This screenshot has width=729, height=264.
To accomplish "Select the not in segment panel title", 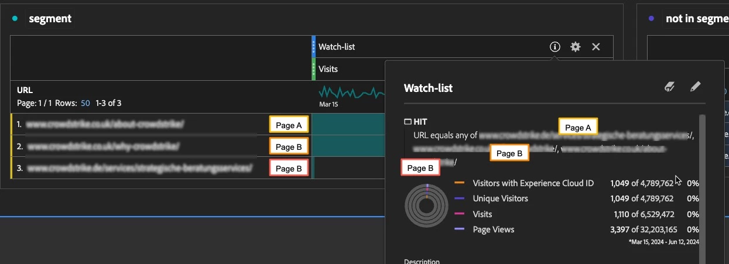I will (x=697, y=19).
